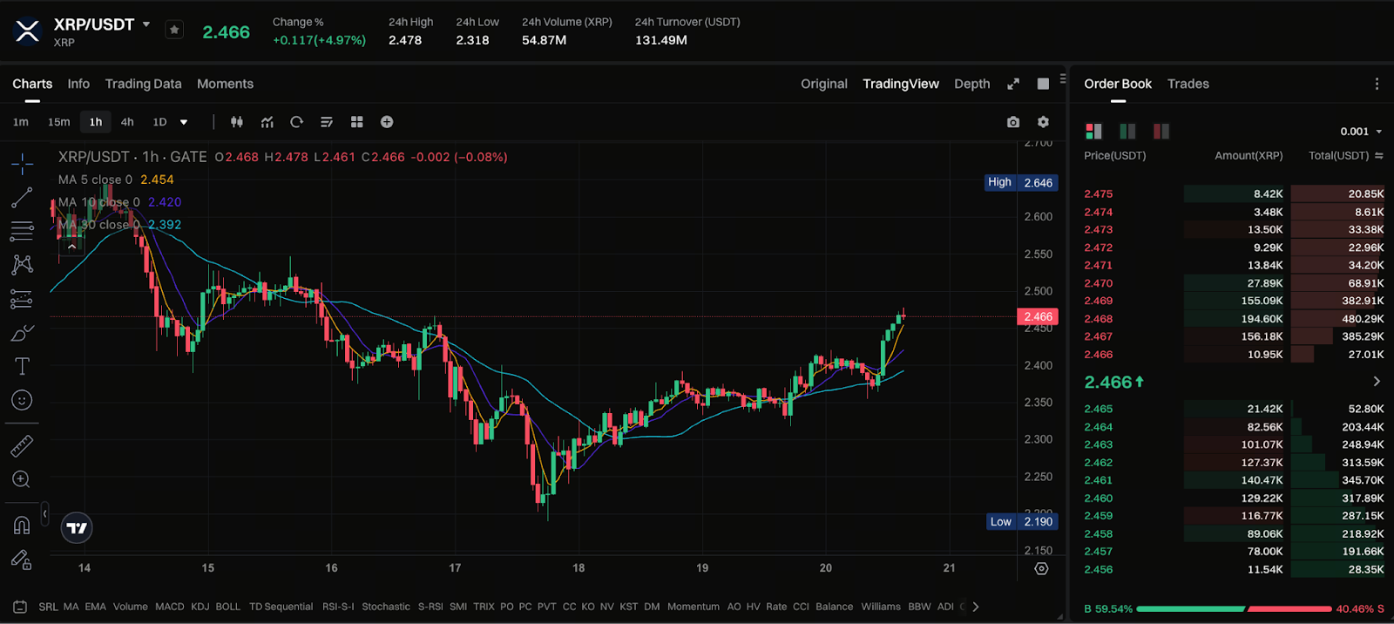Open the chart indicators menu

tap(267, 122)
